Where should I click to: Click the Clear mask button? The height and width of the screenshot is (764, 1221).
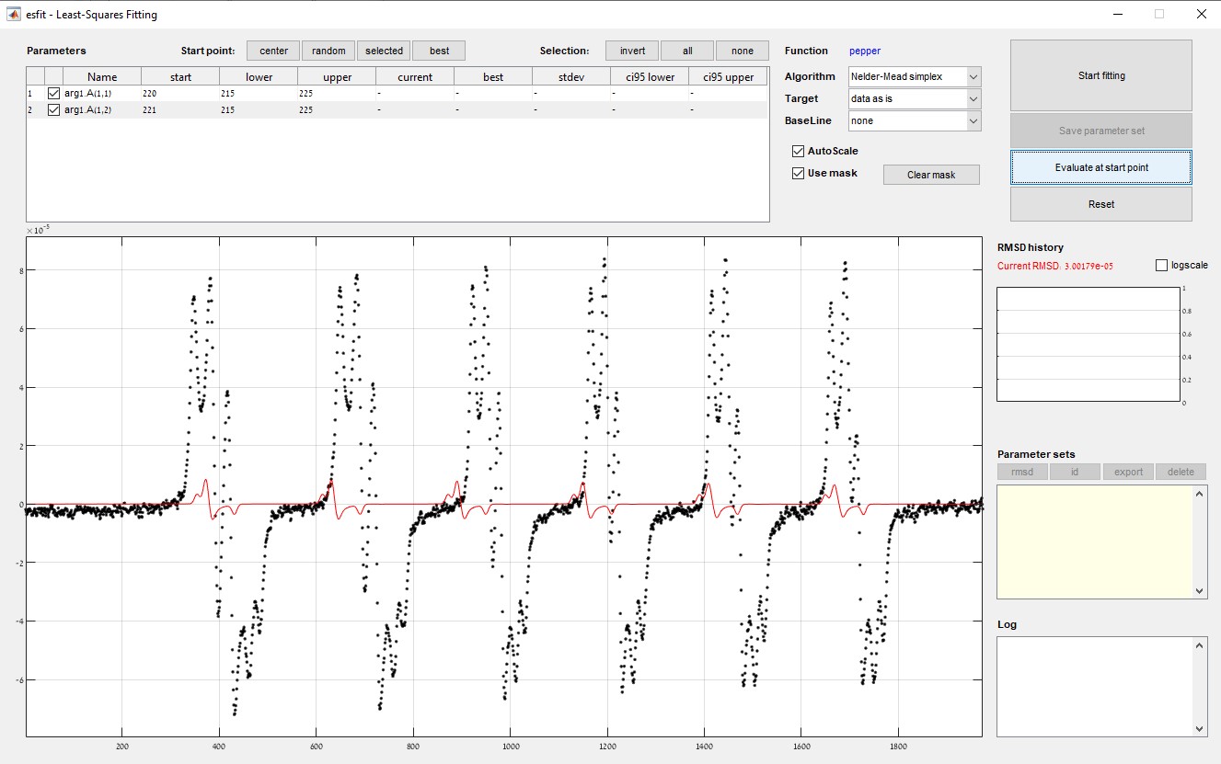point(931,175)
